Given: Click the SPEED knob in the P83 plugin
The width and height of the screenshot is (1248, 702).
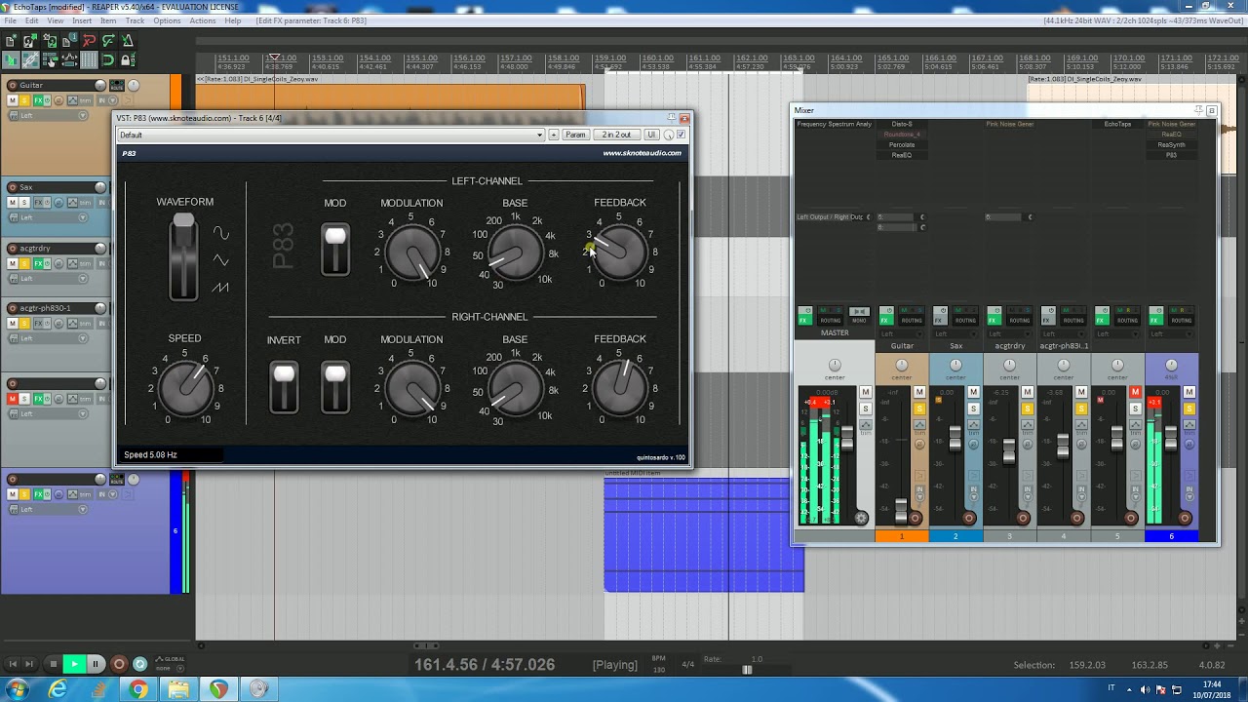Looking at the screenshot, I should click(x=184, y=387).
